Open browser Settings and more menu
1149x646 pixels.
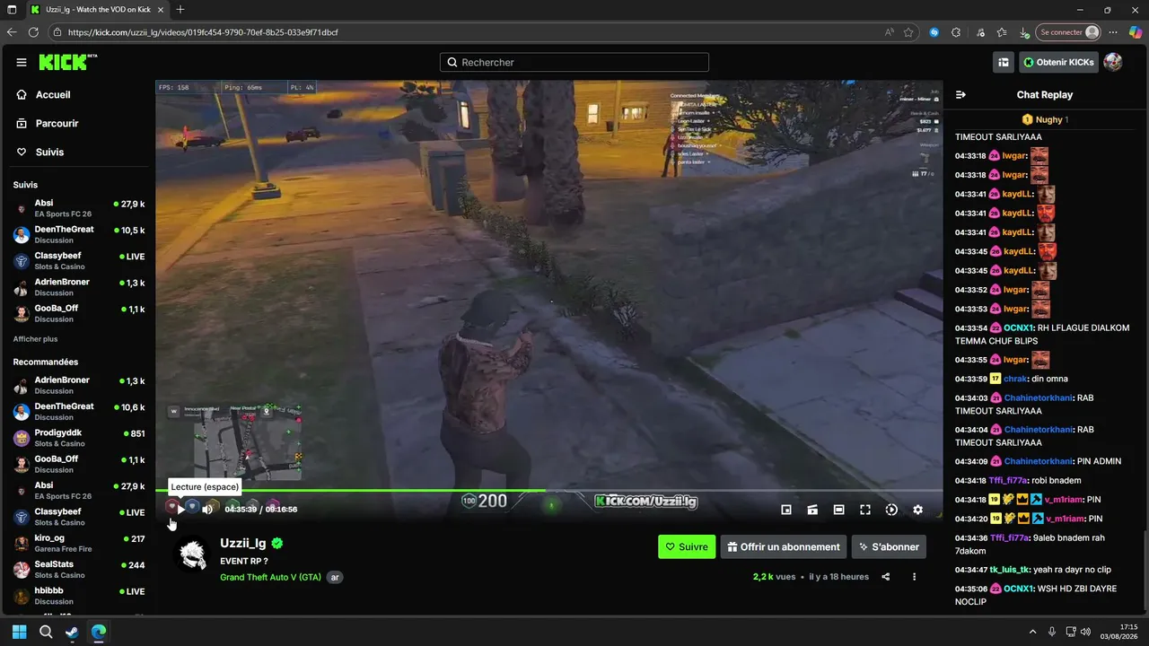(1113, 32)
